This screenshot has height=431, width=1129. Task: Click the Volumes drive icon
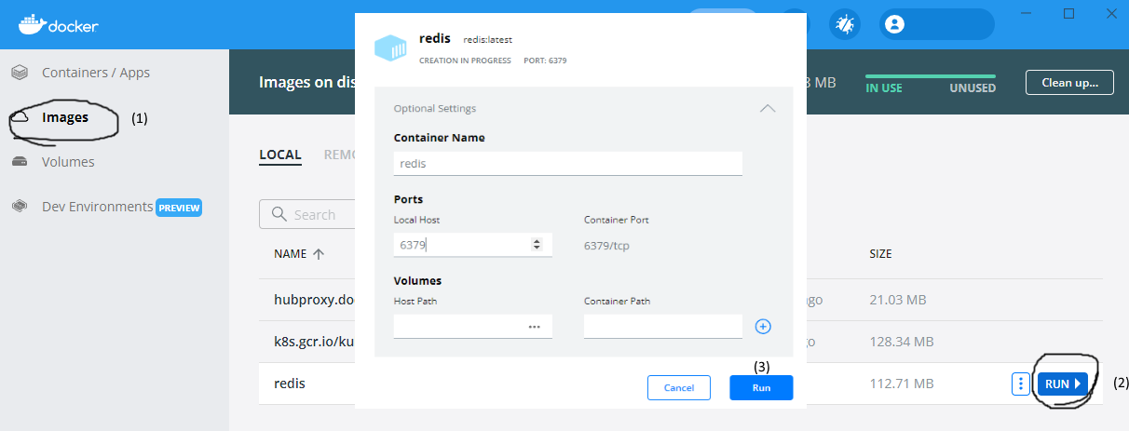pos(19,162)
